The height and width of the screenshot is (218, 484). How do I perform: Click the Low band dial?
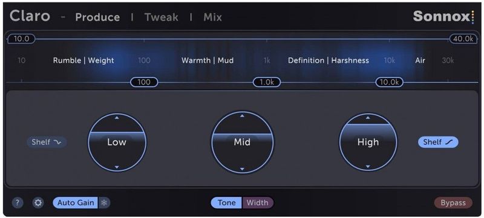(117, 143)
